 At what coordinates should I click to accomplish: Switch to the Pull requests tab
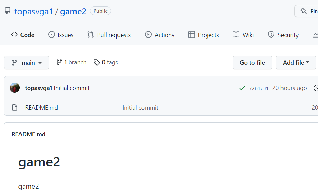pyautogui.click(x=109, y=35)
